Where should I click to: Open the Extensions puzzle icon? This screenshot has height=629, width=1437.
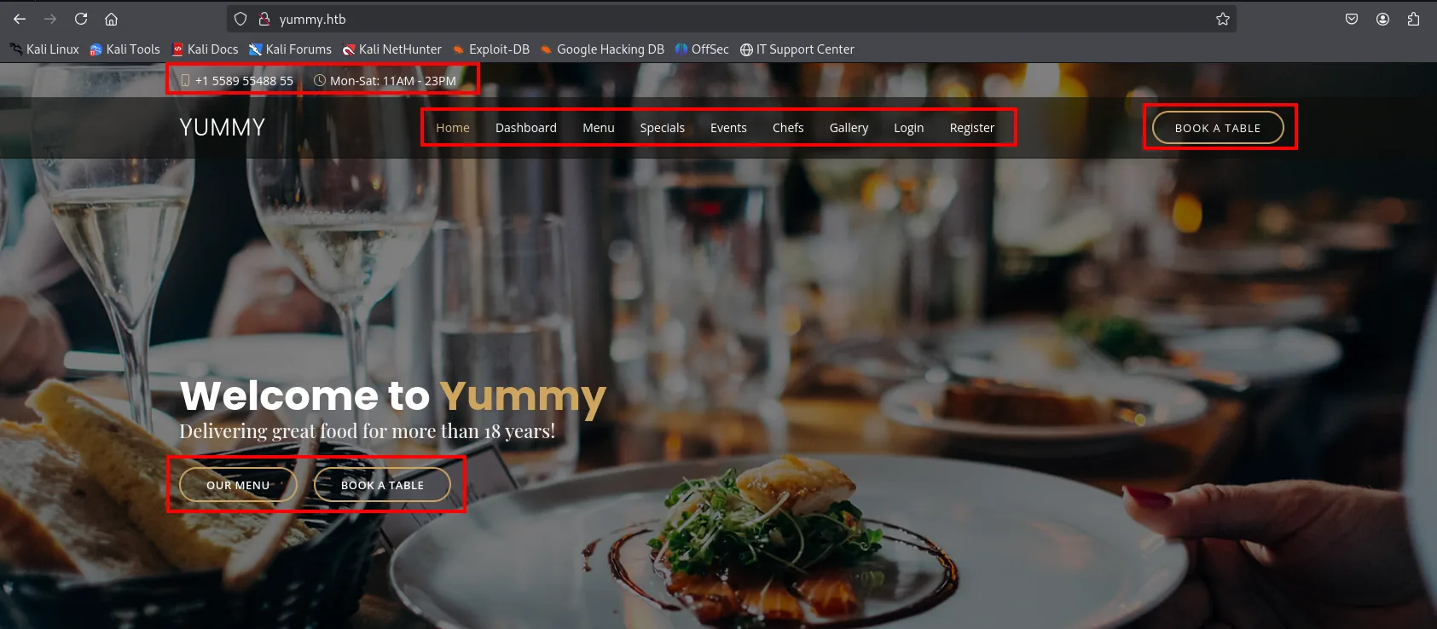coord(1413,19)
